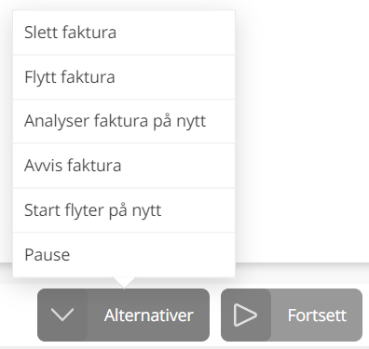
Task: Click the Fortsett button label
Action: [x=317, y=315]
